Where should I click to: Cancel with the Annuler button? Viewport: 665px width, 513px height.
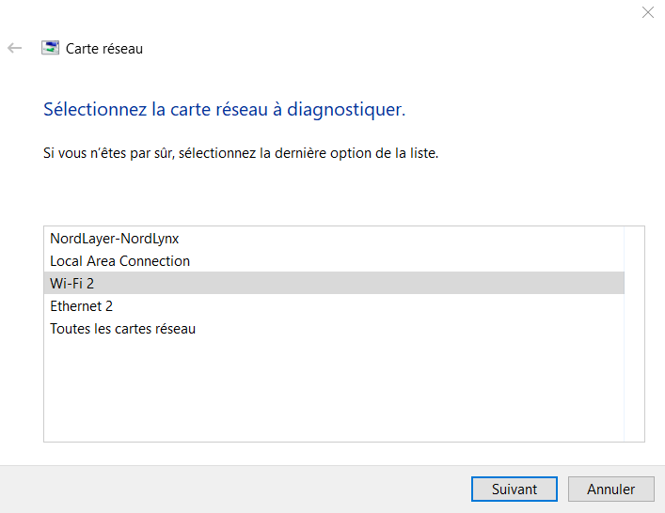click(610, 489)
